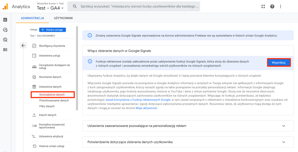Select Gromadzenie danych submenu item
Viewport: 298px width, 152px height.
(52, 95)
